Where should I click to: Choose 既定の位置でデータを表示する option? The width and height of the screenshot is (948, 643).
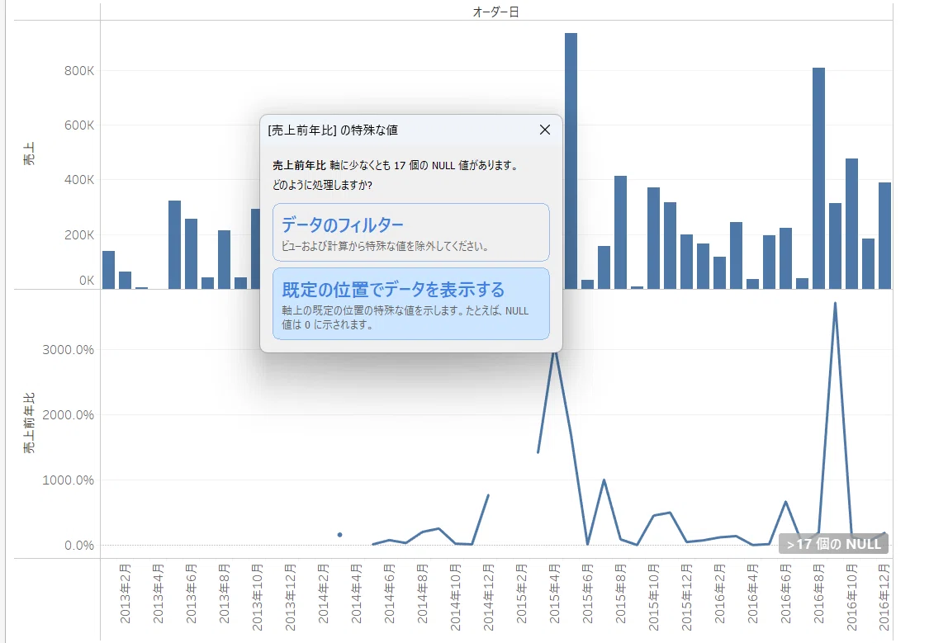coord(411,304)
